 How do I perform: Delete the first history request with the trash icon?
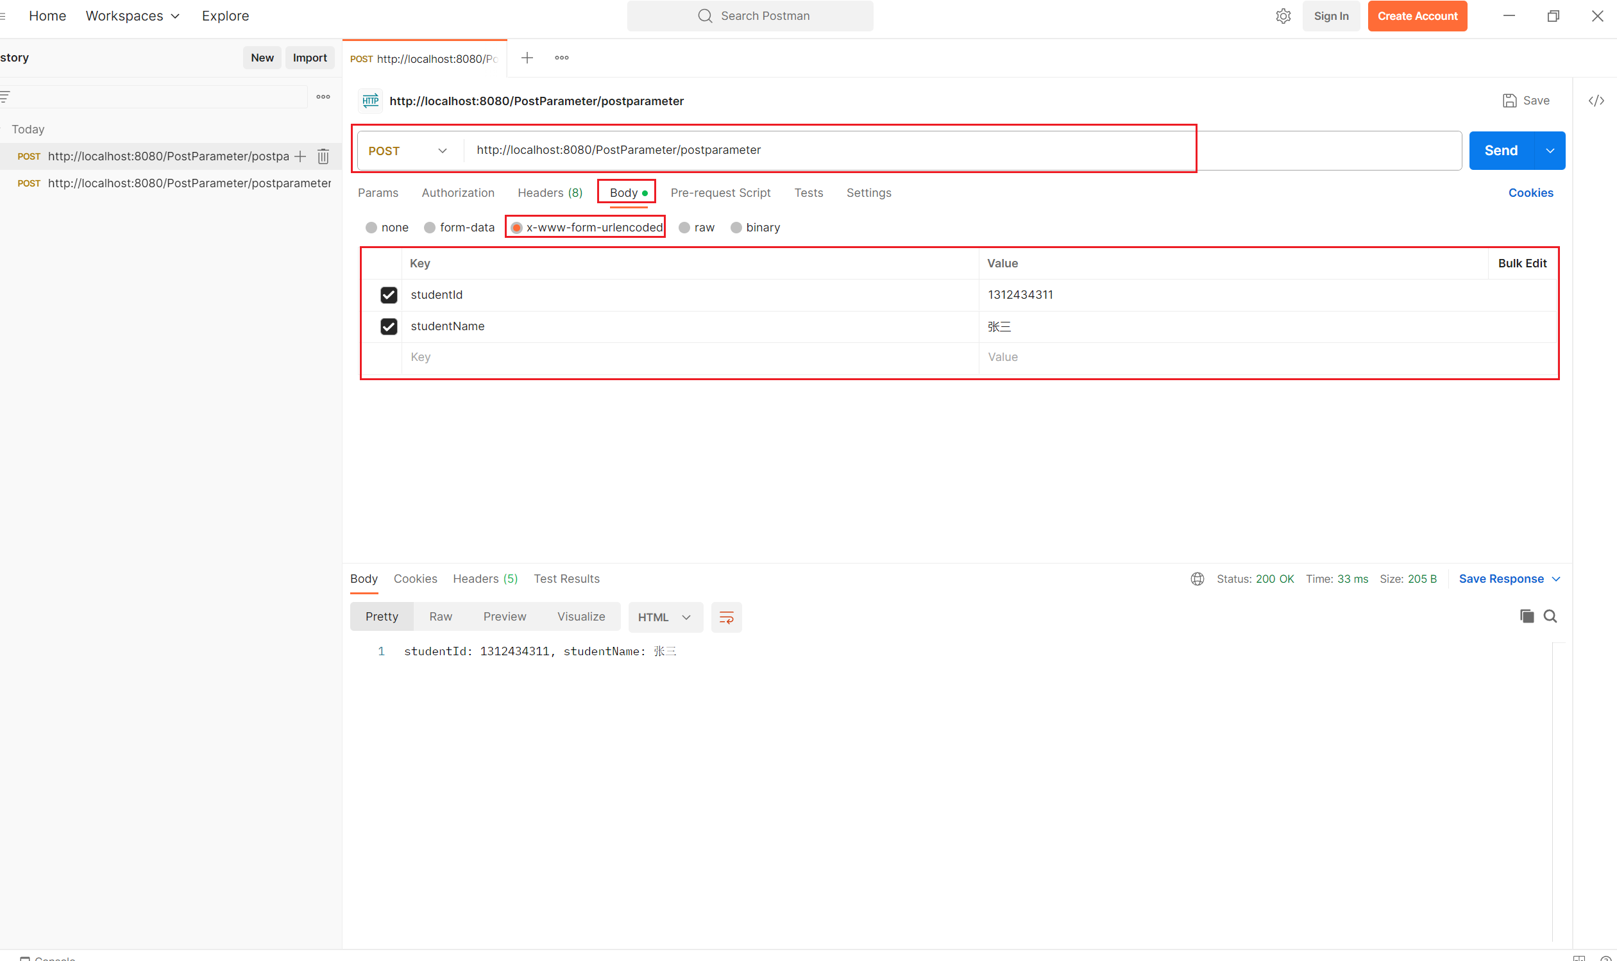323,156
